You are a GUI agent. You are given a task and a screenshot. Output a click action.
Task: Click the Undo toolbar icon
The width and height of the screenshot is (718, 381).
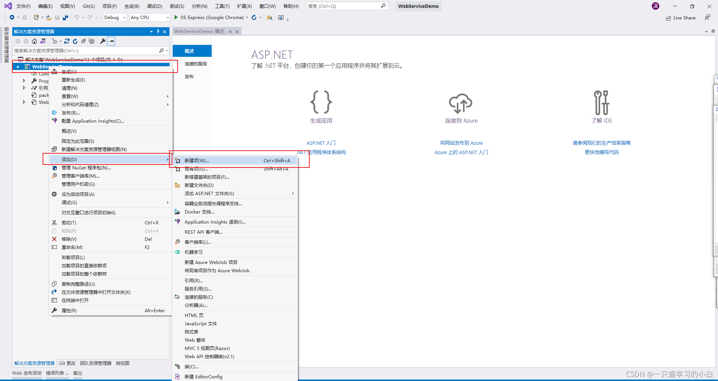coord(76,18)
